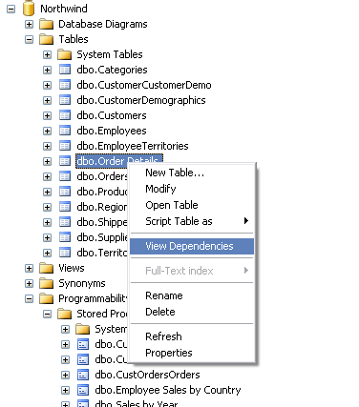Click the dbo.Customers table icon
The width and height of the screenshot is (359, 407).
click(65, 115)
